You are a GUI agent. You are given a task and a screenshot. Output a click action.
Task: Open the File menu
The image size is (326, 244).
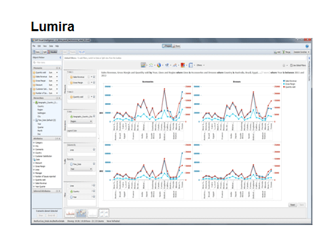pyautogui.click(x=34, y=46)
